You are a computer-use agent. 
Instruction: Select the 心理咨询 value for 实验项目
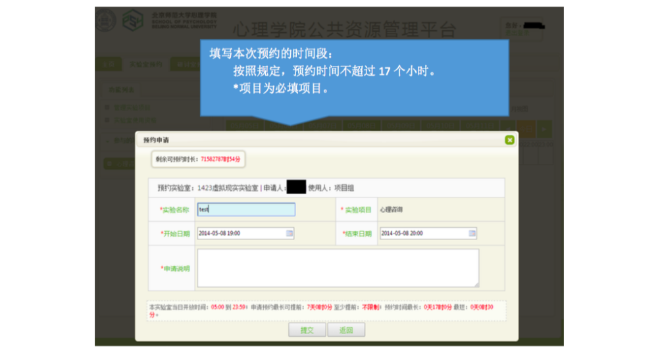(x=391, y=210)
